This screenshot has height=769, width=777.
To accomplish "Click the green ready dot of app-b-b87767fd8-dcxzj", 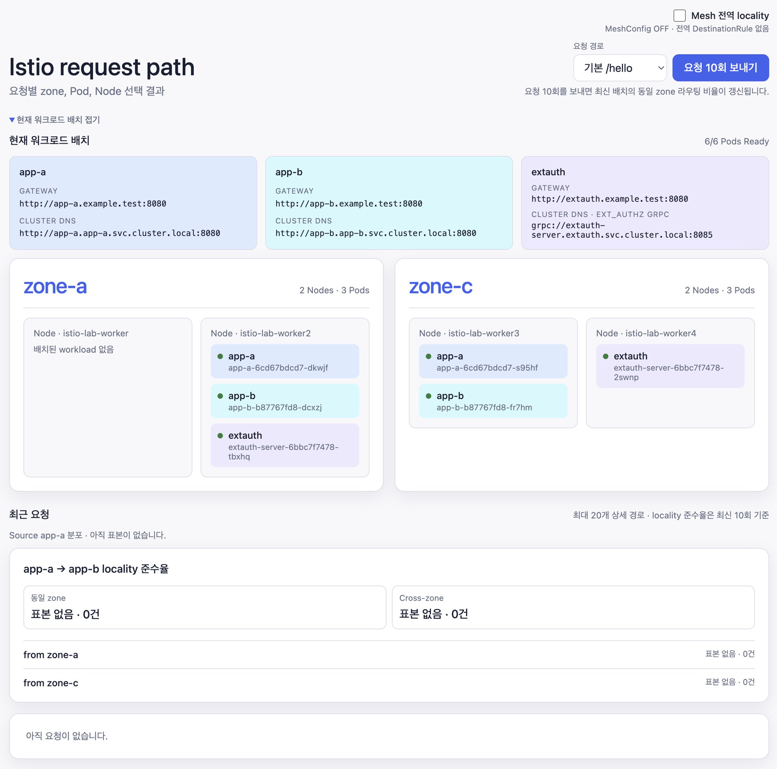I will click(x=220, y=396).
